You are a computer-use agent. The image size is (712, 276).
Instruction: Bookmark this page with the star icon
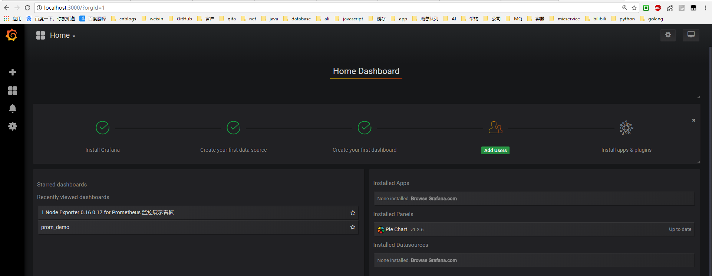634,8
